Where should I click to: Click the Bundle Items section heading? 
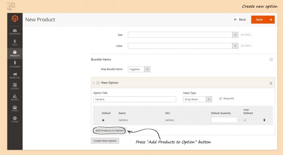(x=101, y=59)
